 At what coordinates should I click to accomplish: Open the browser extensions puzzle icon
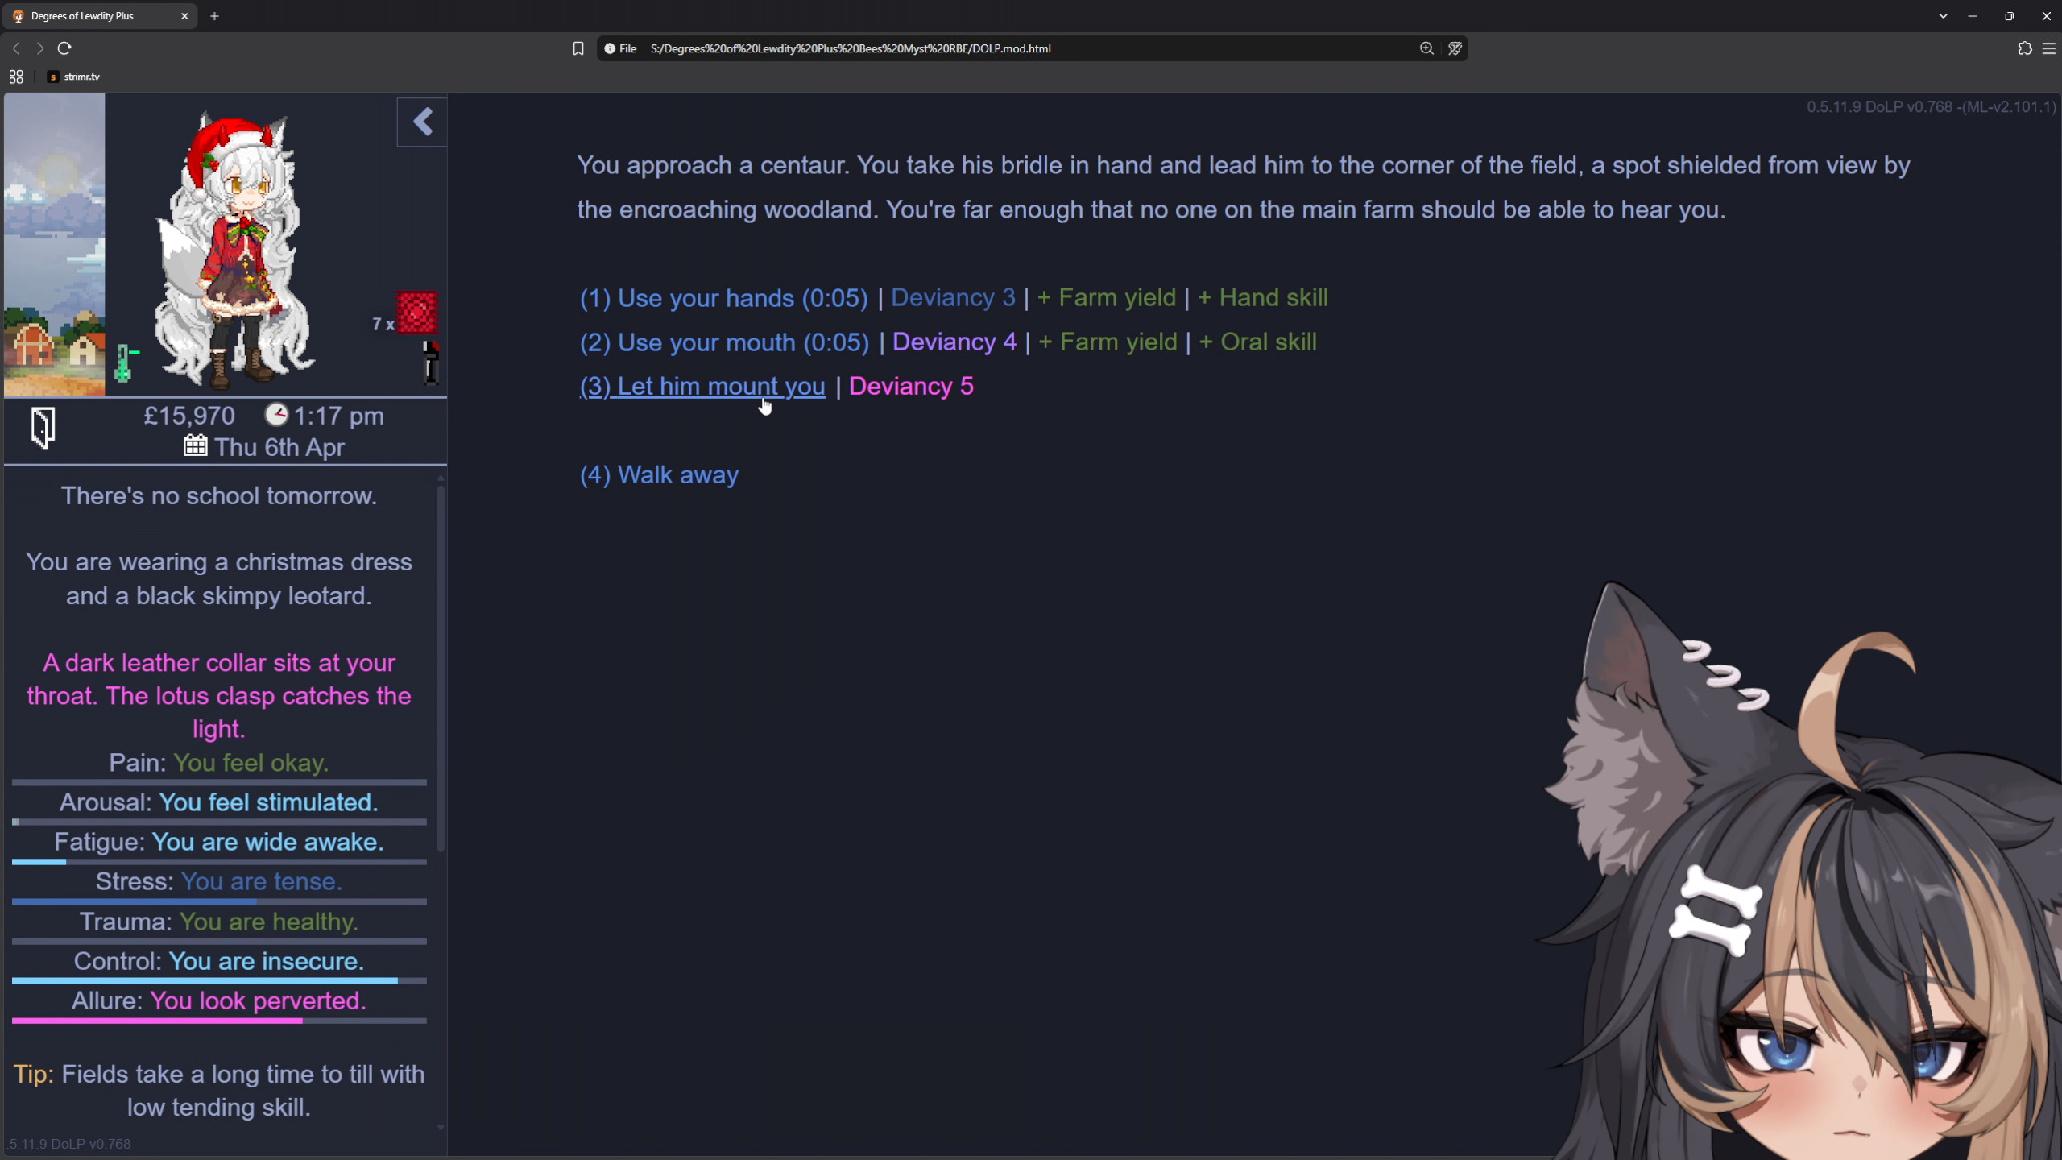[x=2025, y=48]
